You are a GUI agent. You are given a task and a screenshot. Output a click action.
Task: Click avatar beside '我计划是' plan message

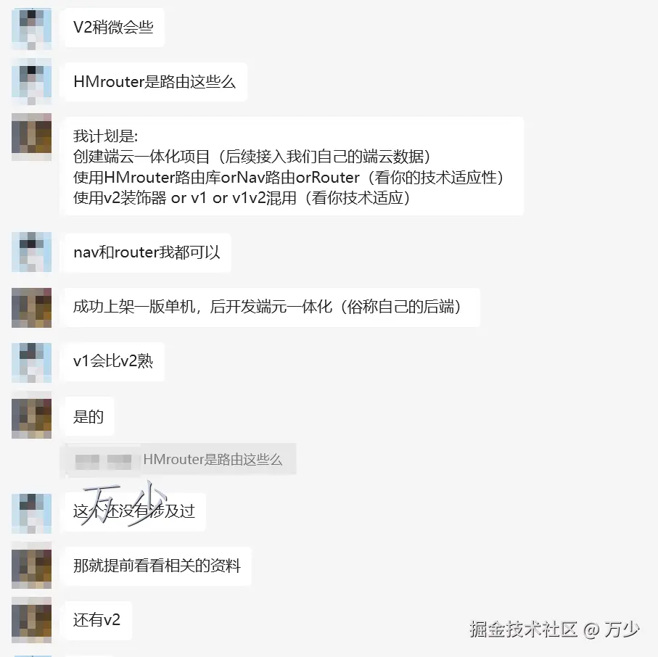click(x=31, y=137)
